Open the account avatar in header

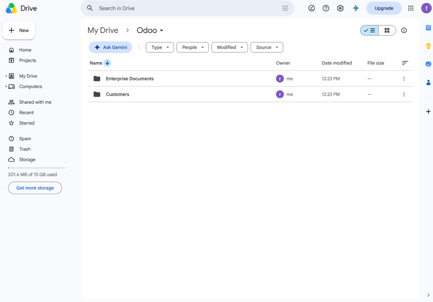coord(426,8)
